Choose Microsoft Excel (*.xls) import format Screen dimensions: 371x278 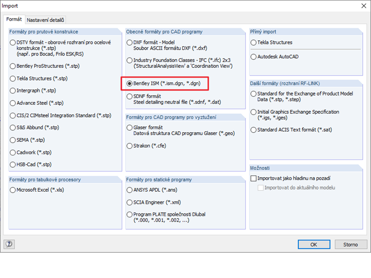[13, 190]
